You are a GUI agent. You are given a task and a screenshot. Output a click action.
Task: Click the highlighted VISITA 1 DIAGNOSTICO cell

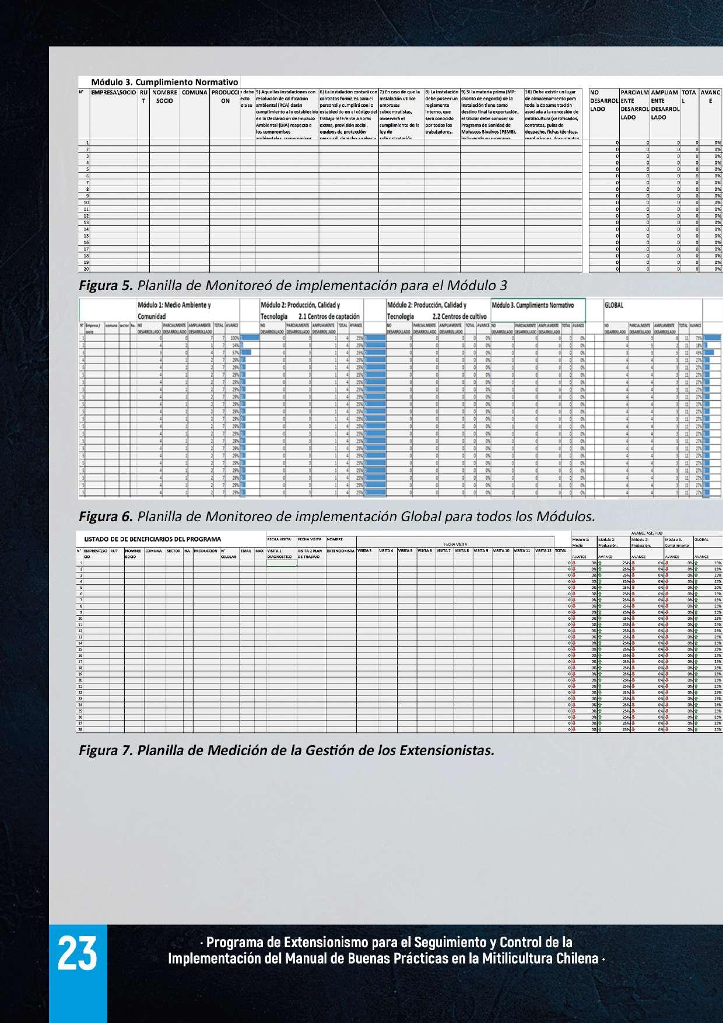(x=281, y=553)
